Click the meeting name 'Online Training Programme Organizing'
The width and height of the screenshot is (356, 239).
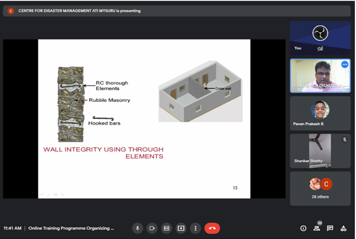[71, 228]
